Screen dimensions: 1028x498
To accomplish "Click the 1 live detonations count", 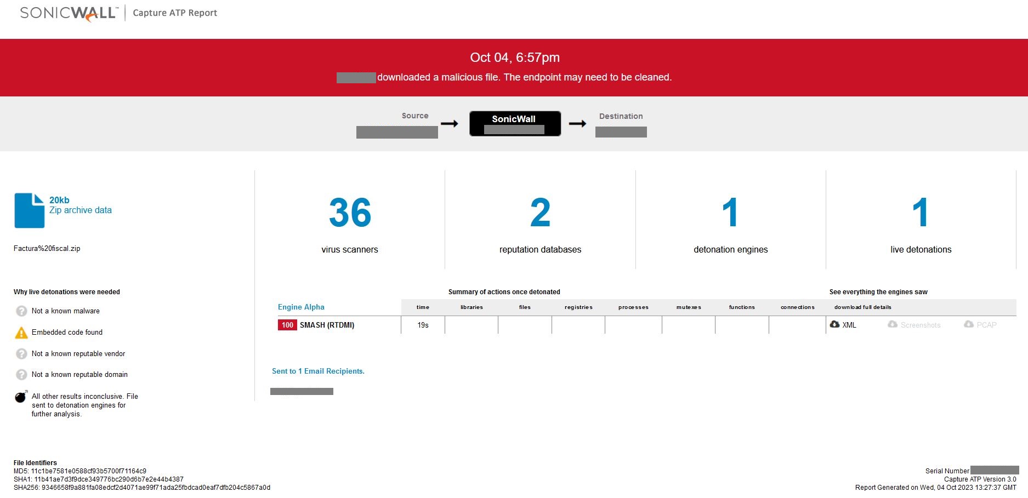I will point(921,213).
